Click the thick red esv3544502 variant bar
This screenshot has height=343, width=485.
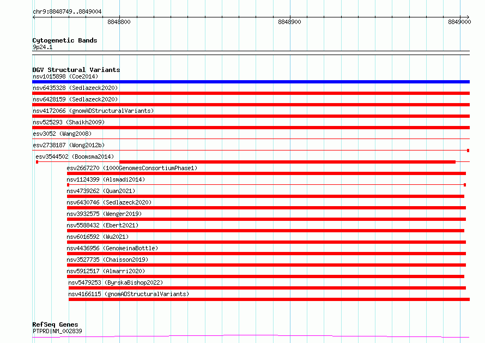(x=287, y=162)
